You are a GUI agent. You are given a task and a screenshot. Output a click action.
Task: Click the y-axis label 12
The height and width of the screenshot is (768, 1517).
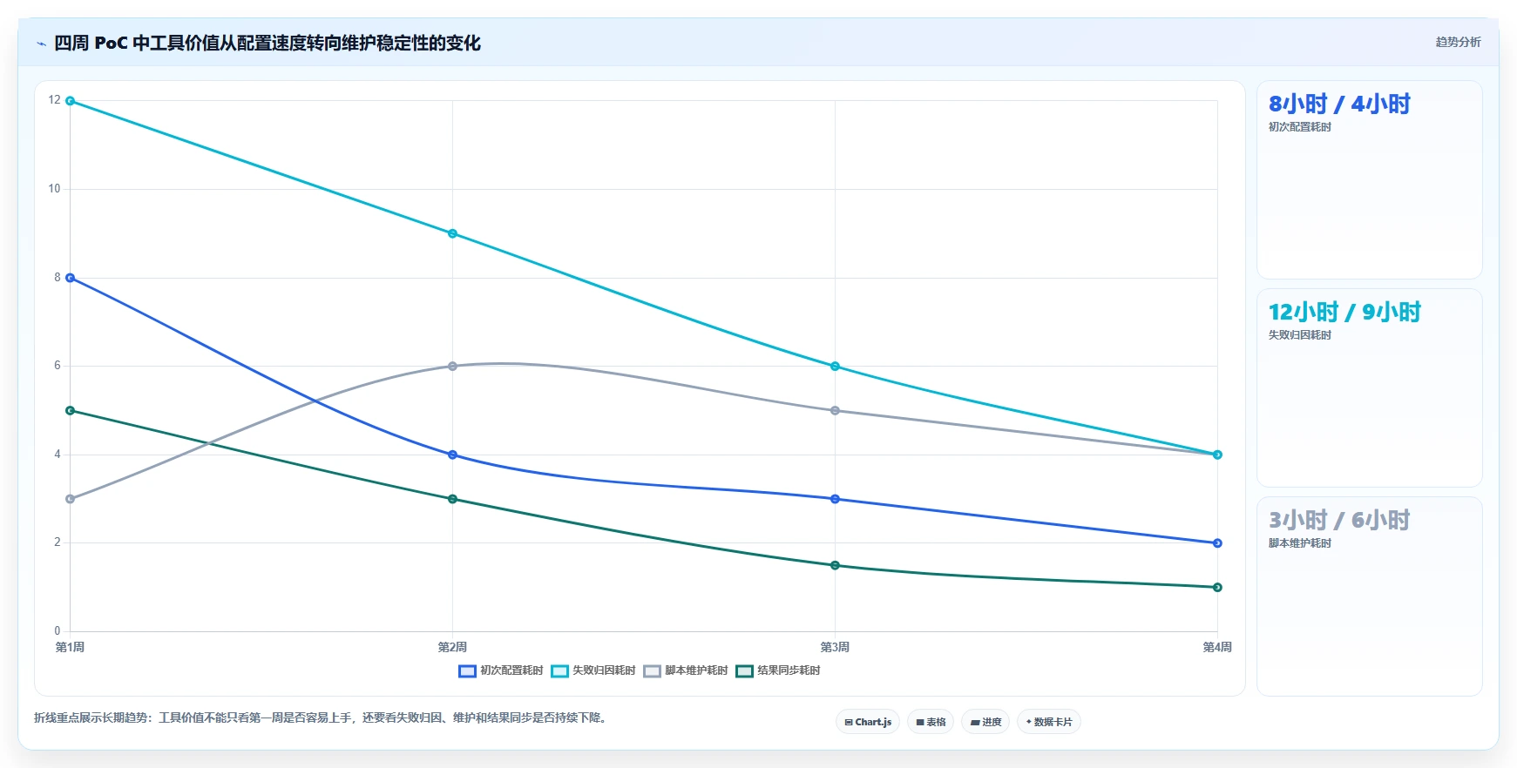click(x=54, y=100)
